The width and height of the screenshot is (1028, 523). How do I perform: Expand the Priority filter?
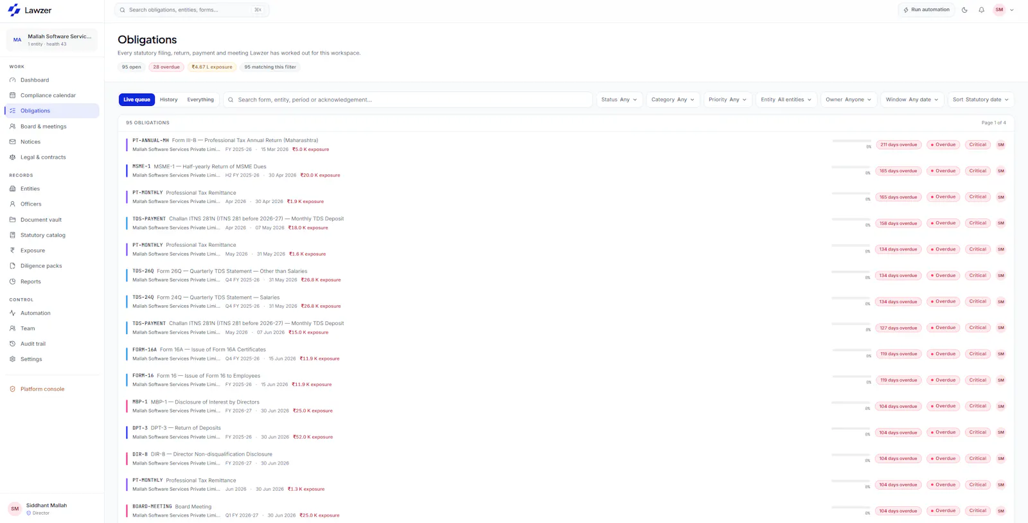pyautogui.click(x=728, y=100)
